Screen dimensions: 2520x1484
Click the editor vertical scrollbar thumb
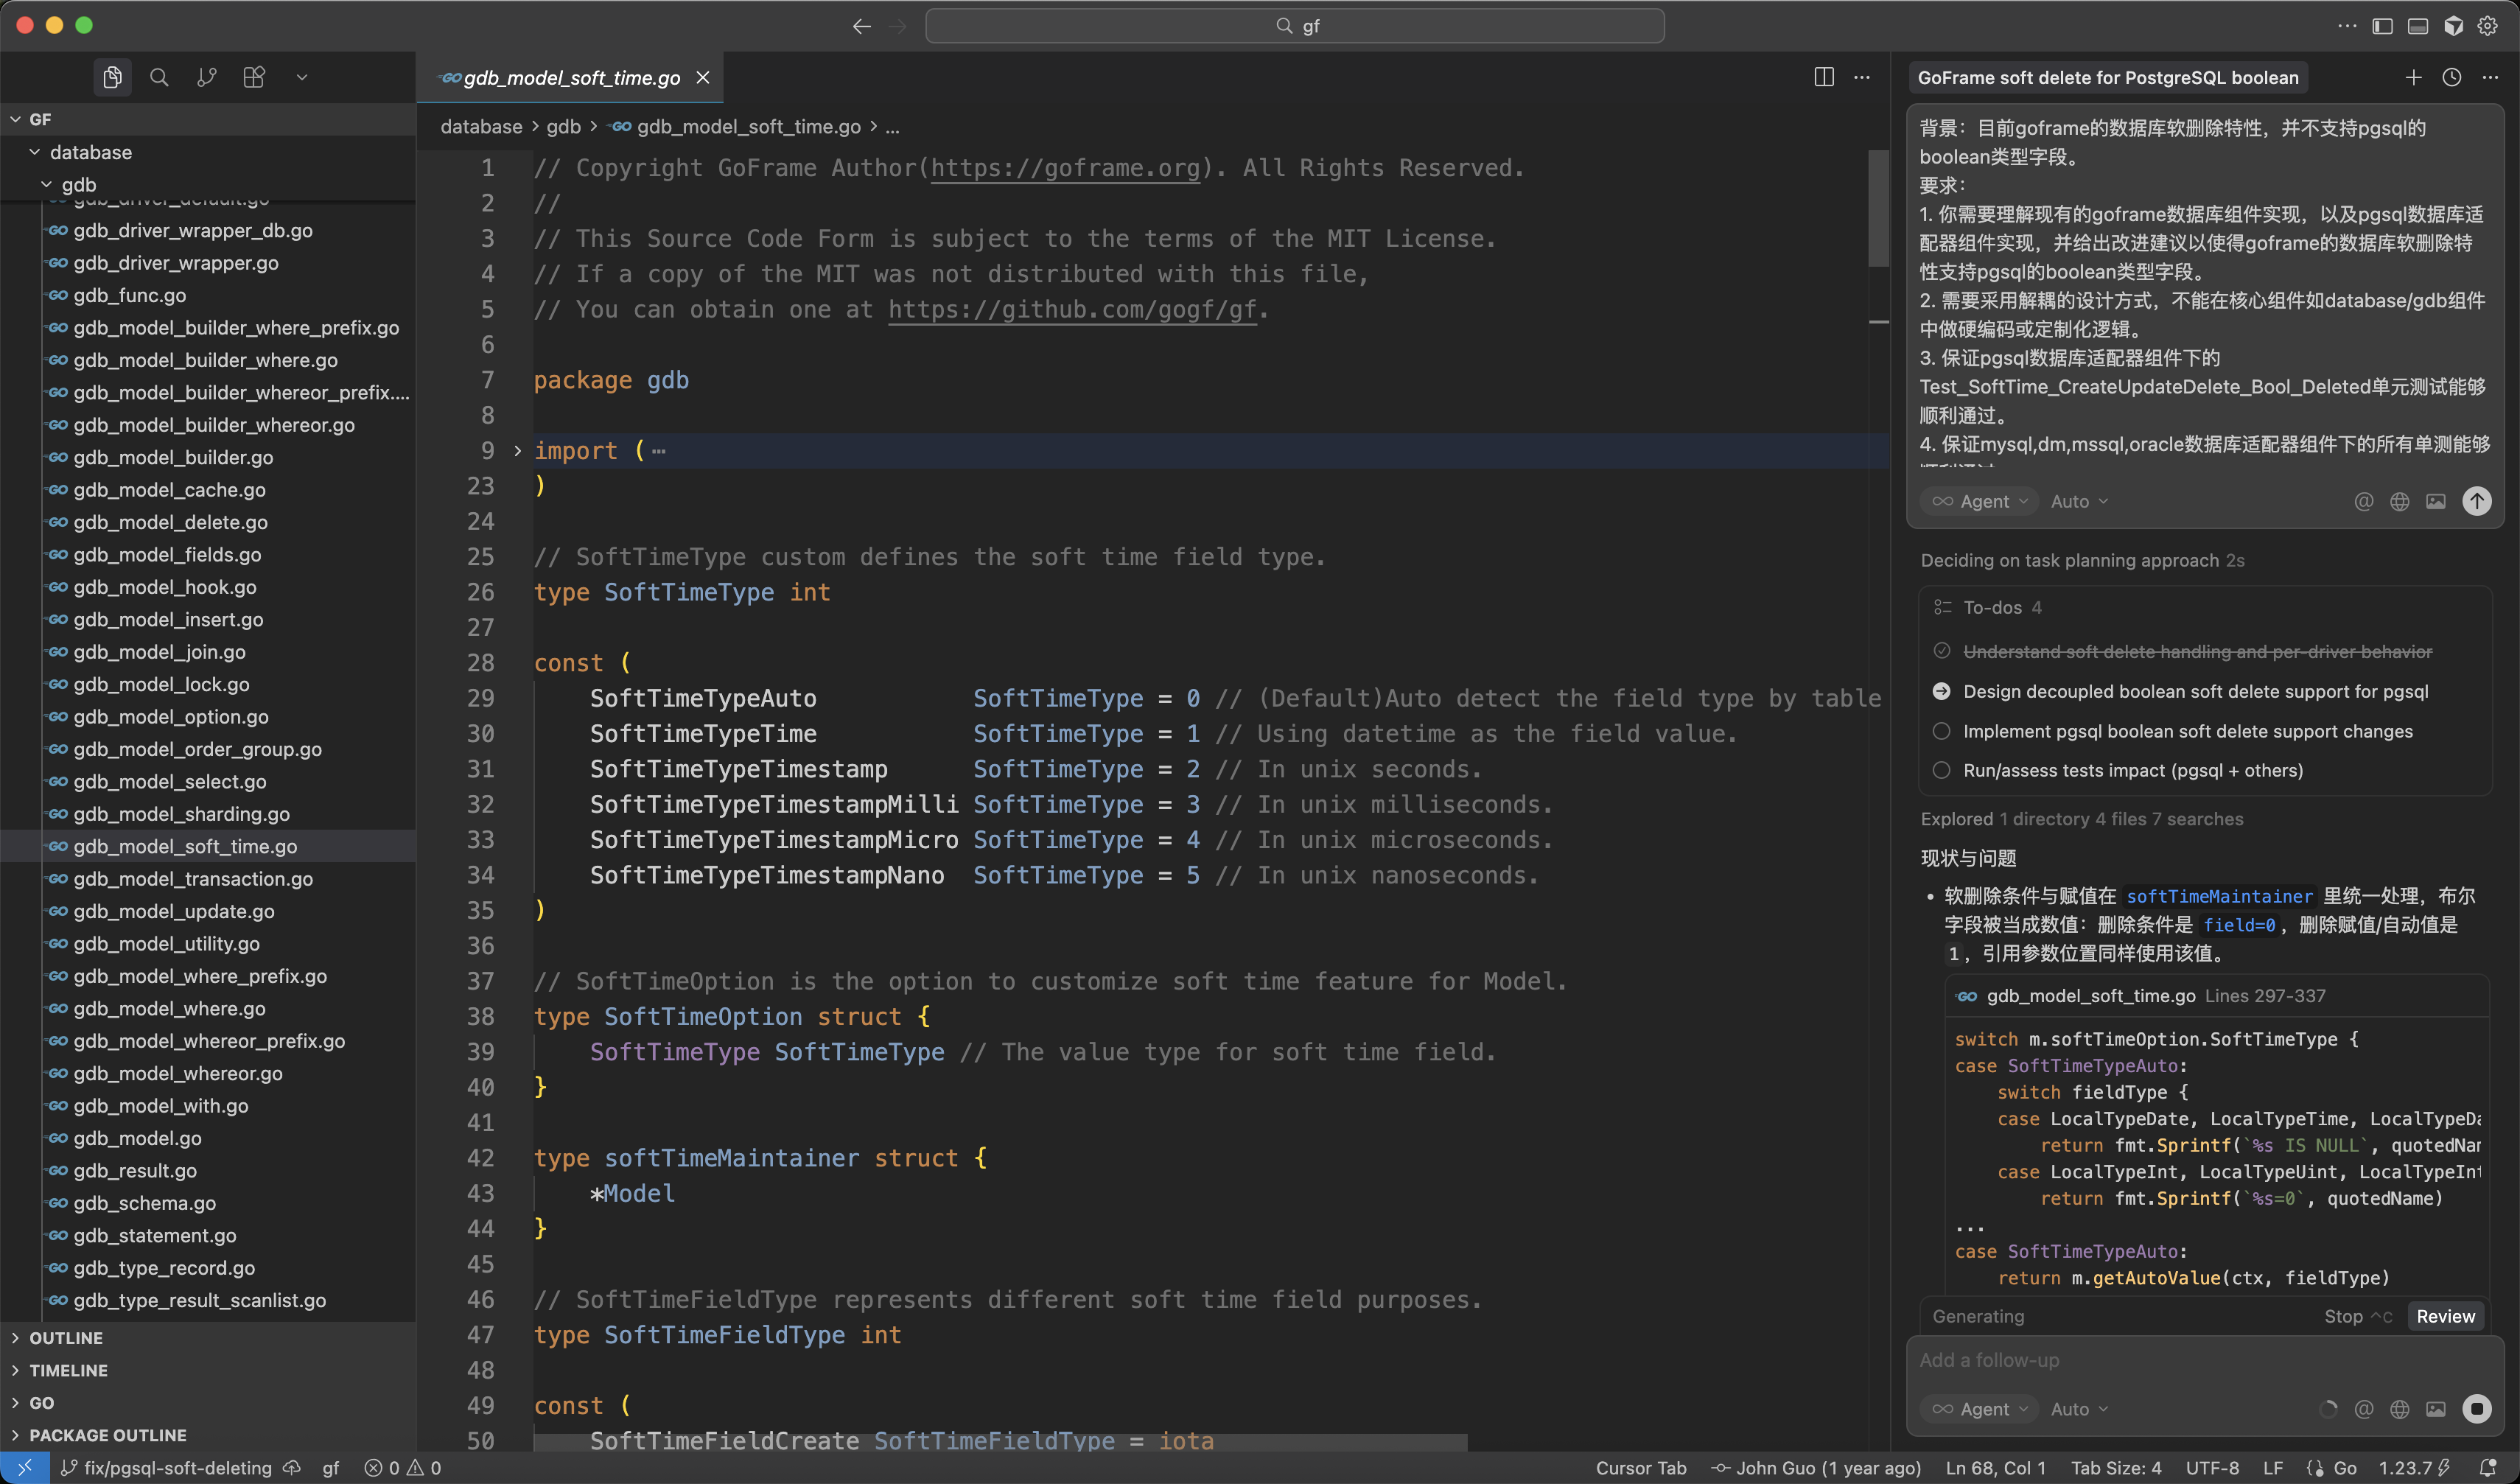1878,208
